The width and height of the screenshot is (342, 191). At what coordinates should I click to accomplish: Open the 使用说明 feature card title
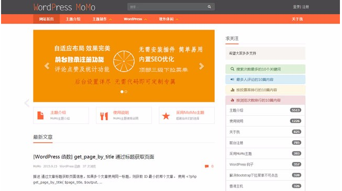(x=121, y=113)
